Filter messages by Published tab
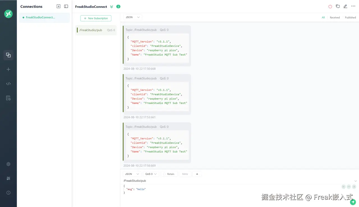This screenshot has height=207, width=359. click(x=350, y=17)
